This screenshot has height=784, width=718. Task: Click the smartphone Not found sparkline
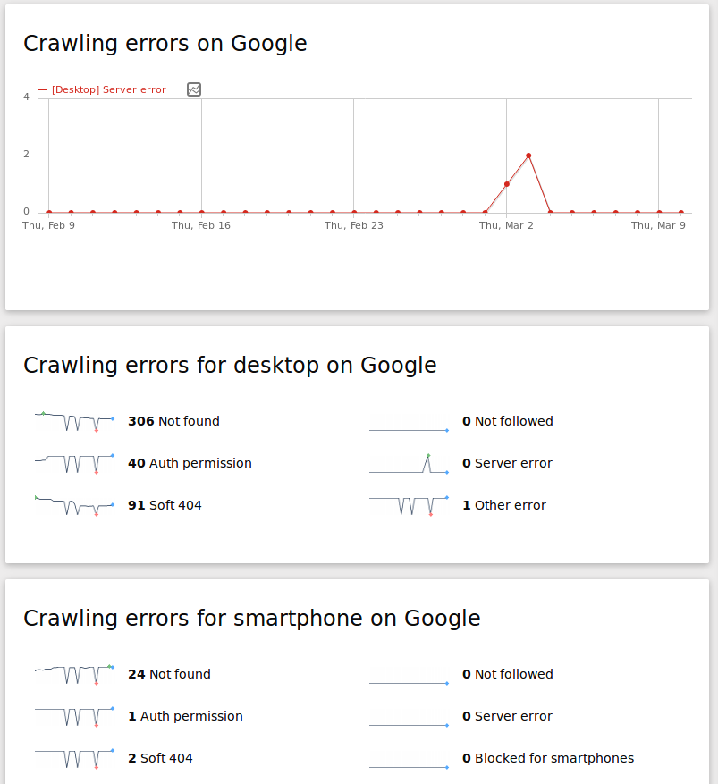click(x=74, y=673)
